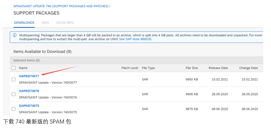This screenshot has height=131, width=271.
Task: Open SPAM/SAINT UPDATE 740 breadcrumb link
Action: [61, 6]
